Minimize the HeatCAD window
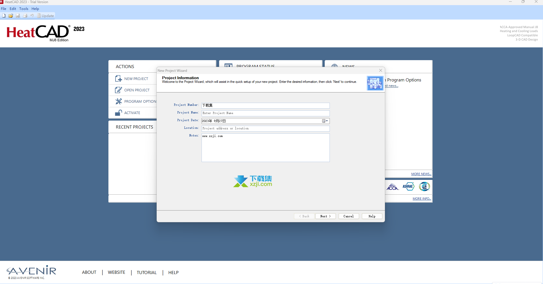The width and height of the screenshot is (543, 284). pyautogui.click(x=510, y=2)
